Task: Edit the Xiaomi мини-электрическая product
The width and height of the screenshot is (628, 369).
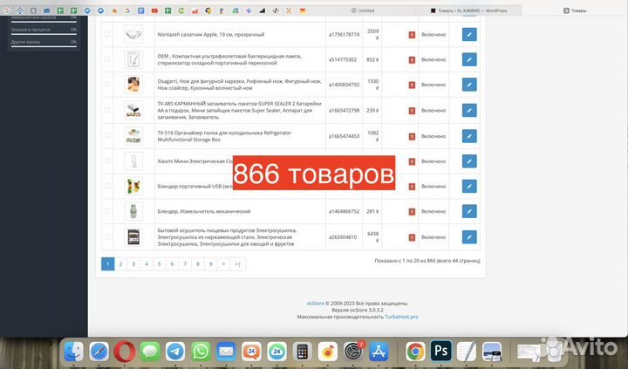Action: 469,161
